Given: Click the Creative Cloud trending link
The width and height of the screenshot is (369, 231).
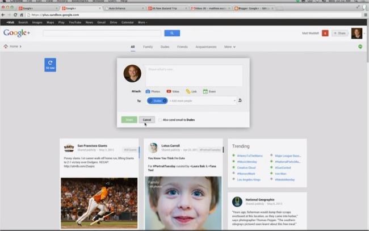Looking at the screenshot, I should coord(246,168).
